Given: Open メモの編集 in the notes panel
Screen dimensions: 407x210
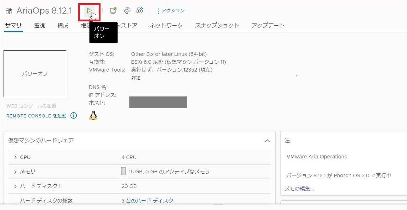Looking at the screenshot, I should 299,188.
